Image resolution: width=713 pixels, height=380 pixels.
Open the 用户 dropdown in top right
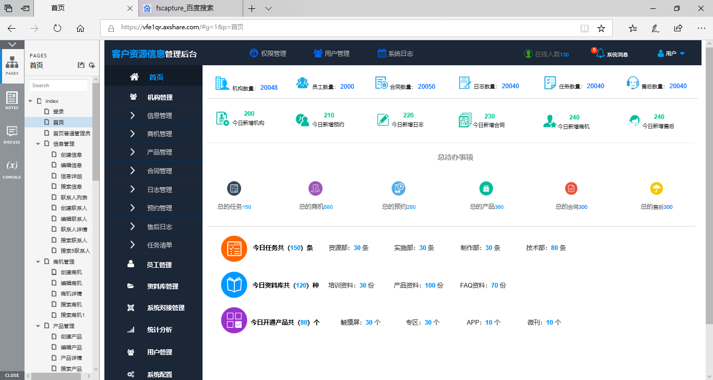pyautogui.click(x=671, y=53)
